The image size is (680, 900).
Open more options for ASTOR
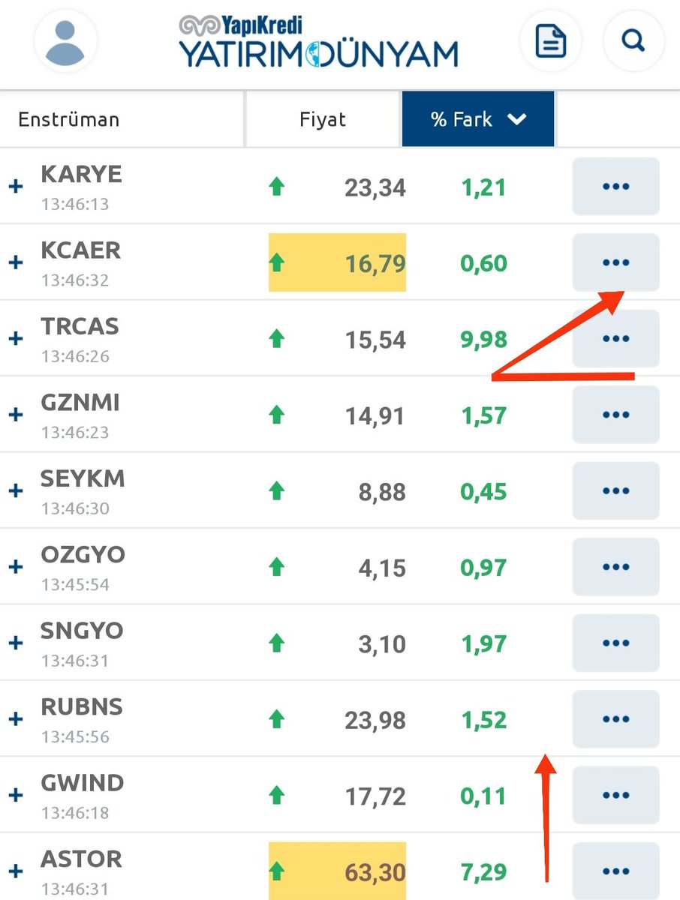pos(615,871)
